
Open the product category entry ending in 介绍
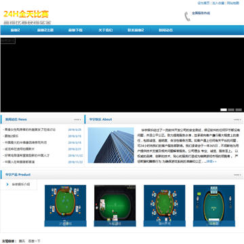pos(21,184)
